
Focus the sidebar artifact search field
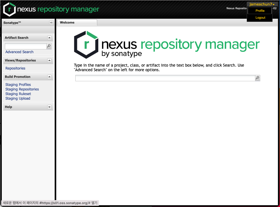[26, 46]
